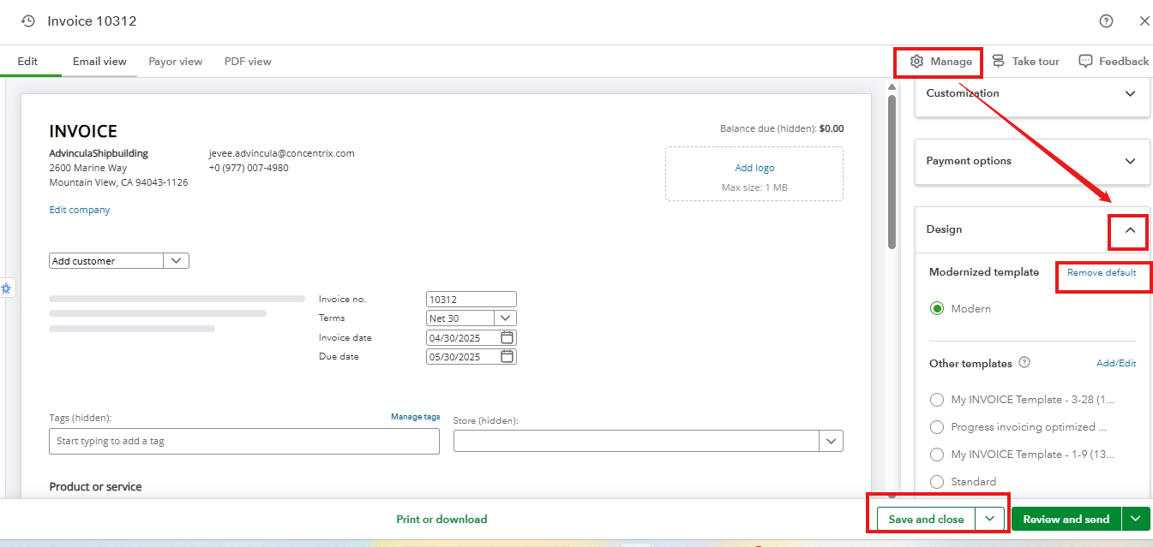Click the Save and close button
The height and width of the screenshot is (547, 1153).
coord(926,519)
